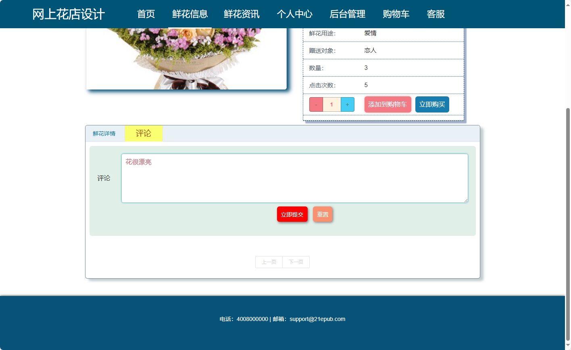Open the 首页 navigation menu item

pyautogui.click(x=146, y=14)
